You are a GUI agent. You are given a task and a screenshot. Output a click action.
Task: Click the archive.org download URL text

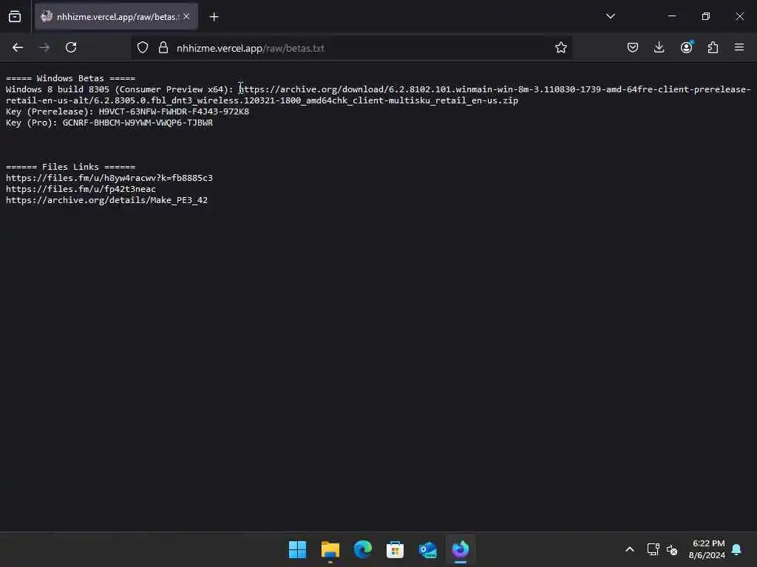tap(495, 89)
